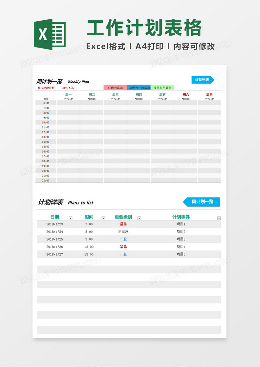Click the 周计划一览 blue arrow button
The image size is (260, 367).
click(202, 202)
